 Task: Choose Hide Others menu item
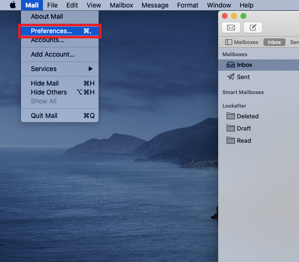click(x=60, y=92)
